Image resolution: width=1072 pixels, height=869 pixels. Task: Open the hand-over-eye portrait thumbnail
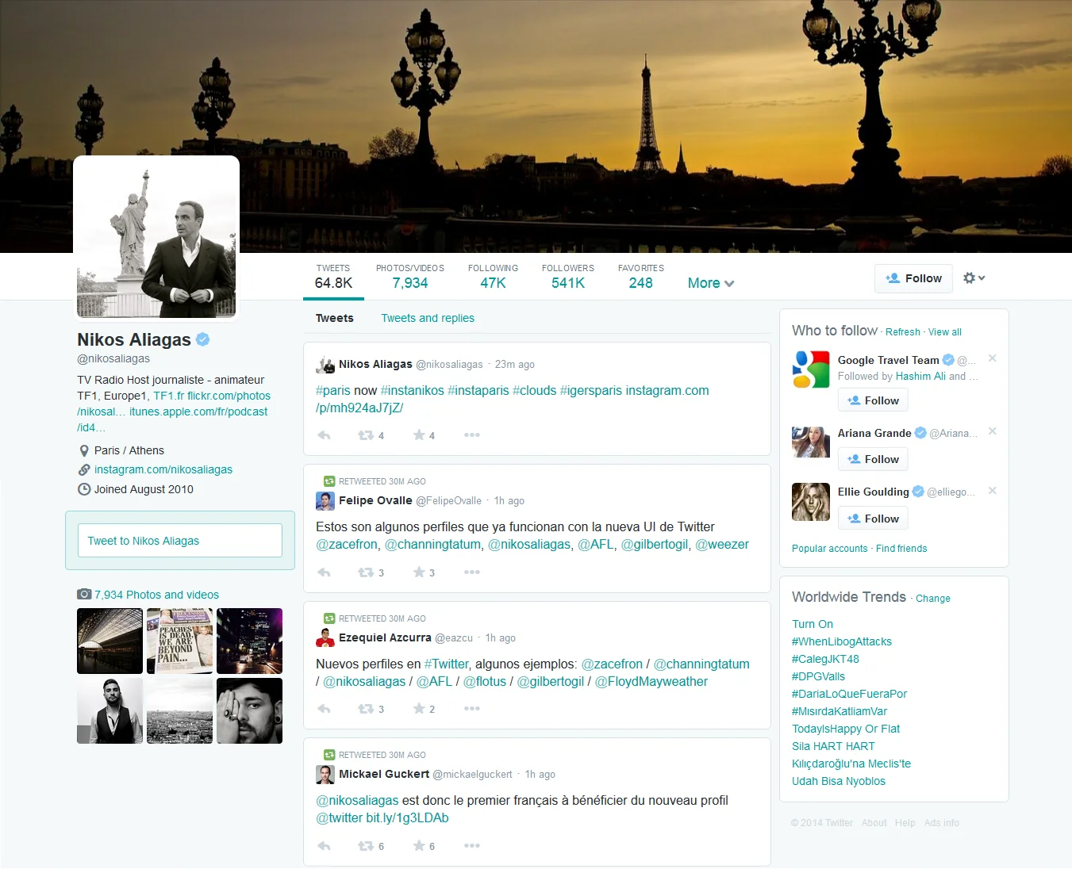click(249, 710)
